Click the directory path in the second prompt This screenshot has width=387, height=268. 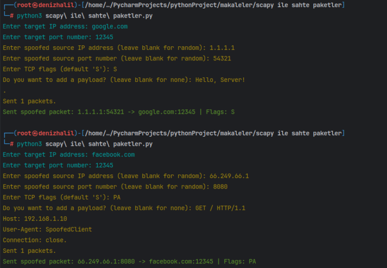[x=214, y=133]
